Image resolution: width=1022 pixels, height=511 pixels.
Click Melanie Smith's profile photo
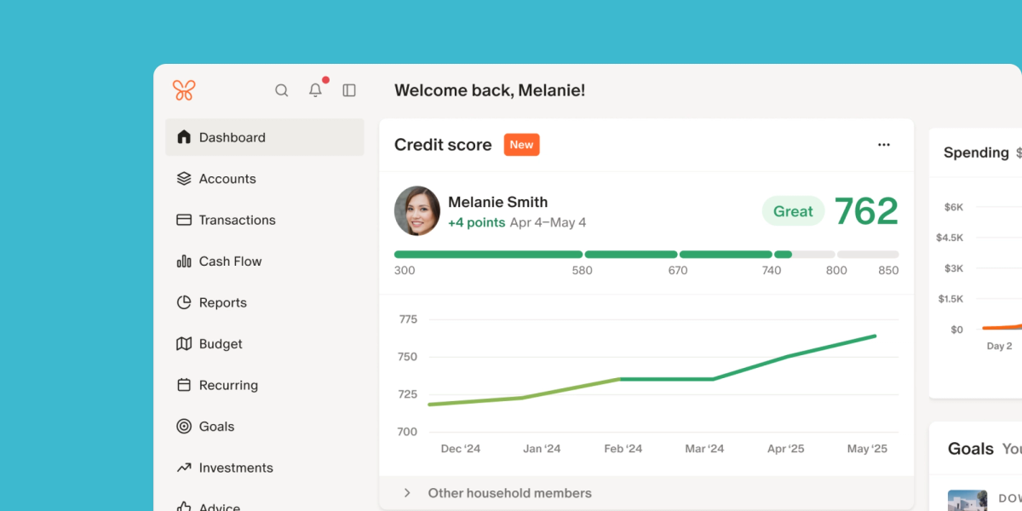tap(417, 211)
